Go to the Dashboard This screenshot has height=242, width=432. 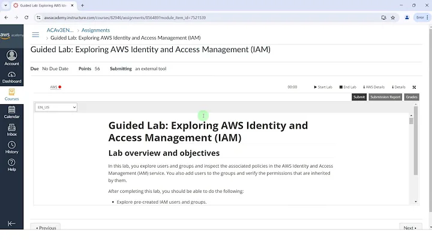click(x=11, y=77)
